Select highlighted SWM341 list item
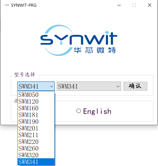This screenshot has width=158, height=166. point(36,162)
